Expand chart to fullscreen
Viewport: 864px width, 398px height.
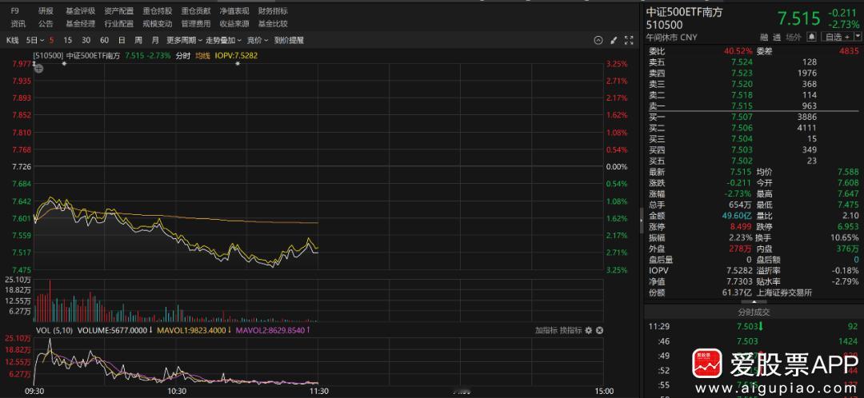pos(629,40)
